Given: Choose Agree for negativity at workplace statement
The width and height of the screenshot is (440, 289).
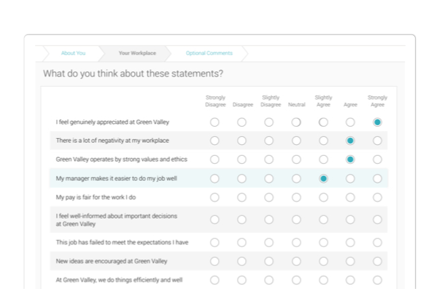Looking at the screenshot, I should (x=350, y=141).
